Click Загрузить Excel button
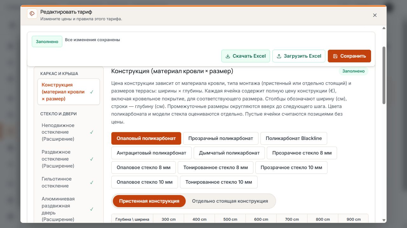 pyautogui.click(x=299, y=56)
